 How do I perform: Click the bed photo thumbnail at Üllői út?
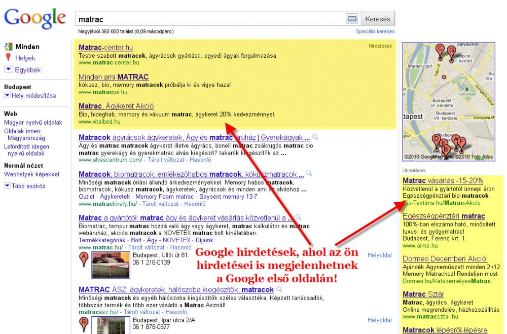(111, 265)
